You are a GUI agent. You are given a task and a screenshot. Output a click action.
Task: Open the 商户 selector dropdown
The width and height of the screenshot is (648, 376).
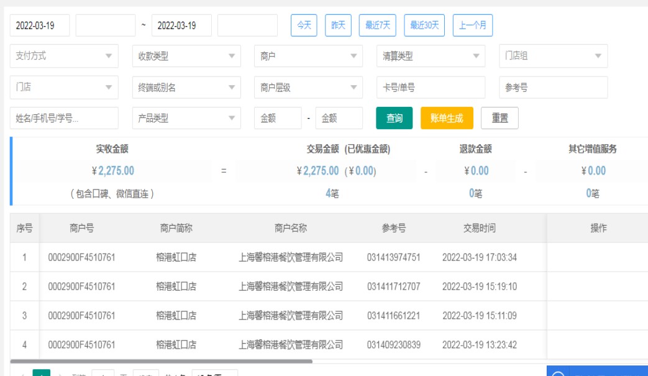[x=308, y=56]
